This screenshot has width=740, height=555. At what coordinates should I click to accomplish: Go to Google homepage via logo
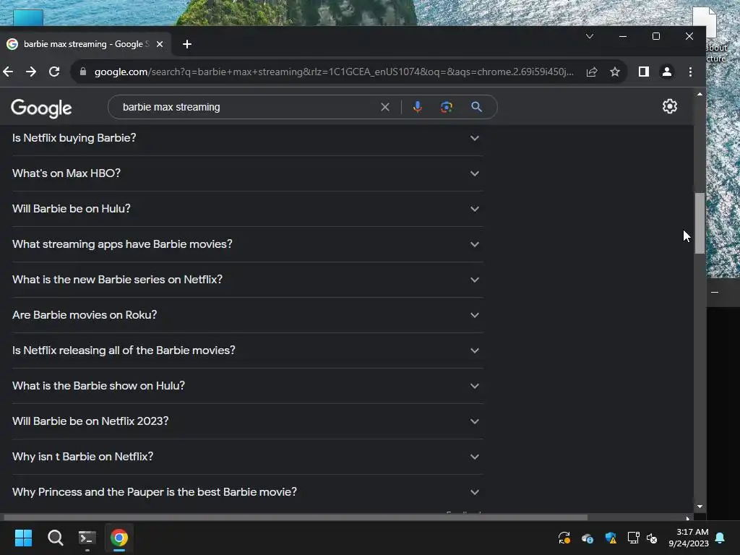point(41,108)
